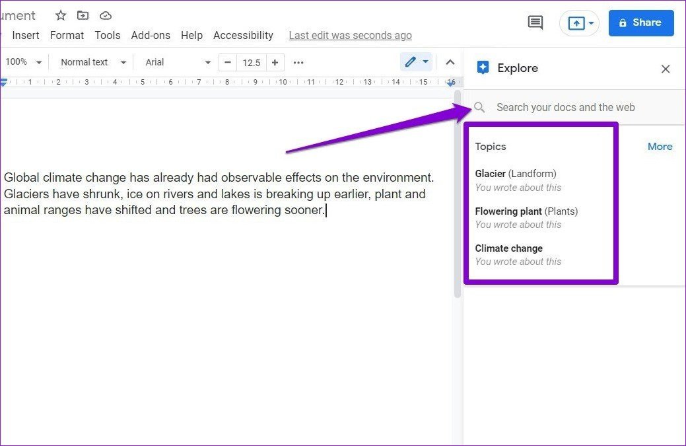Screen dimensions: 686x446
Task: Increase font size with plus button
Action: [x=275, y=62]
